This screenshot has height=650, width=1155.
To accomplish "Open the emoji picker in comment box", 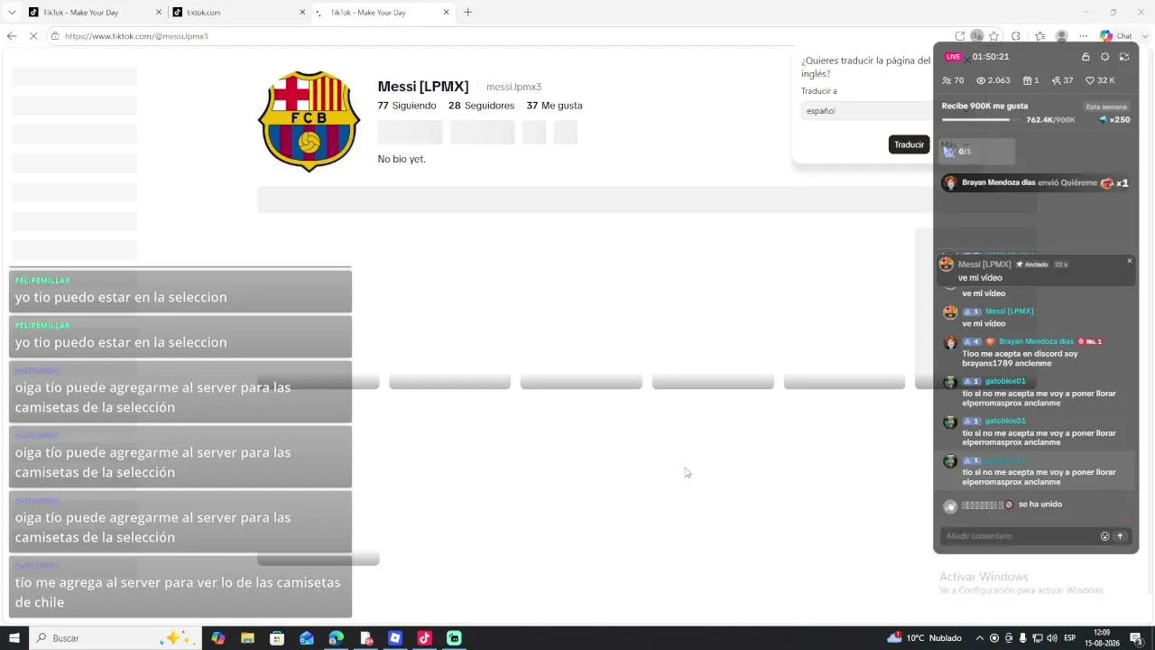I will coord(1104,536).
